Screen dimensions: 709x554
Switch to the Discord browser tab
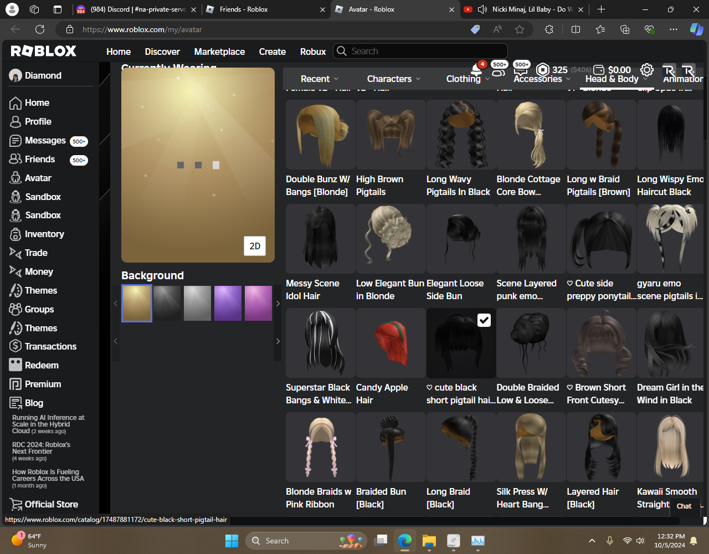point(136,9)
